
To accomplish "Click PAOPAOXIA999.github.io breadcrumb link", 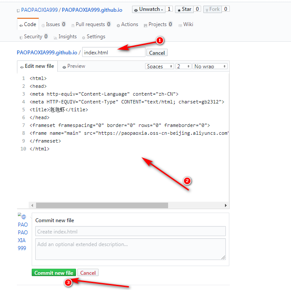I will pos(47,53).
